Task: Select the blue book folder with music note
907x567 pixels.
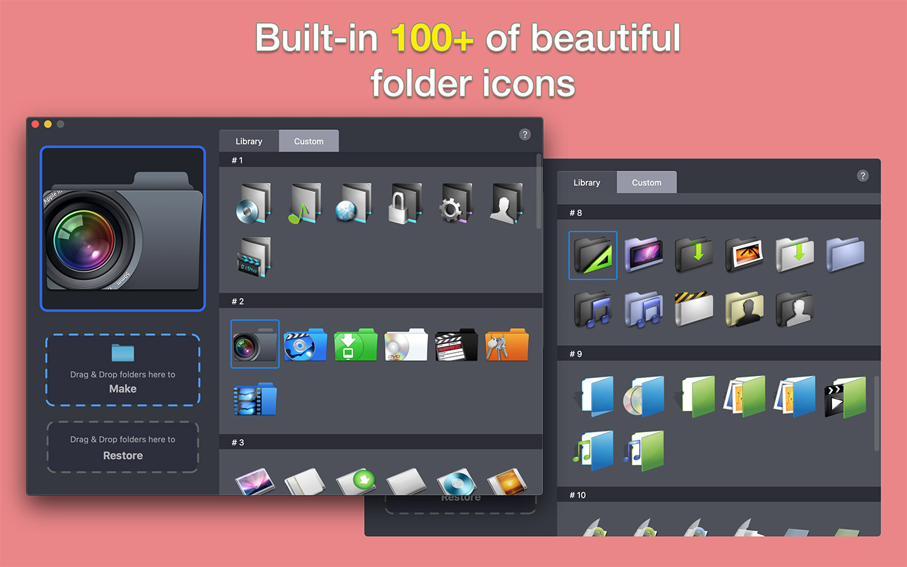Action: [x=593, y=451]
